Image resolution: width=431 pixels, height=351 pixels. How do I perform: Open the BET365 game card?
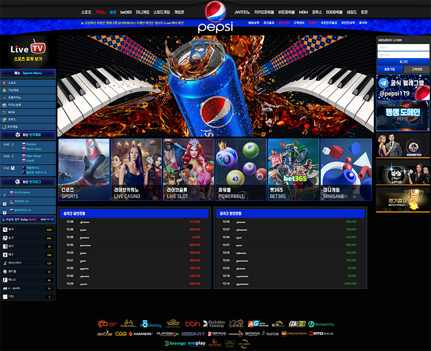pyautogui.click(x=294, y=169)
